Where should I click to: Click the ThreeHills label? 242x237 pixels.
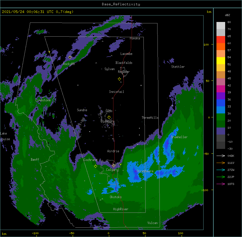[x=150, y=118]
